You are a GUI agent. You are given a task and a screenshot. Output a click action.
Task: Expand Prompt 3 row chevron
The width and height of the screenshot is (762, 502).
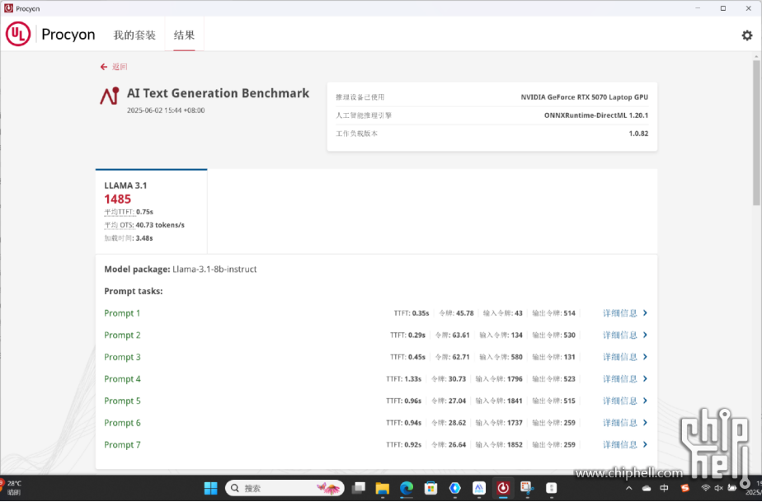645,357
